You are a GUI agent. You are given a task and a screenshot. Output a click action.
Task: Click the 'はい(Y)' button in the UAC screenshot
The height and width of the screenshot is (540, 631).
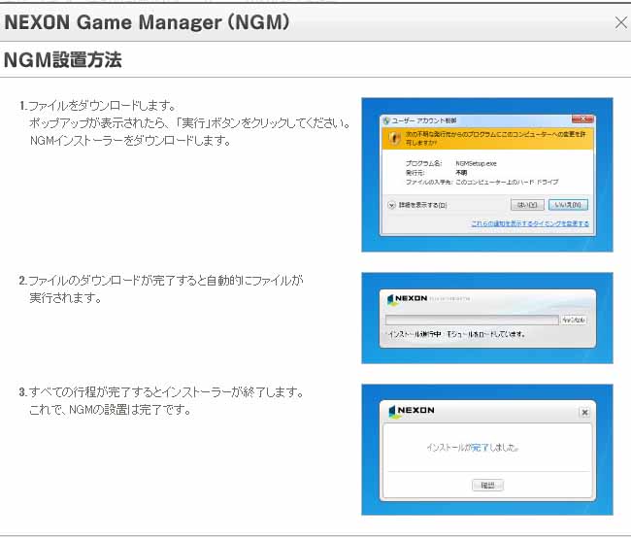[x=527, y=205]
